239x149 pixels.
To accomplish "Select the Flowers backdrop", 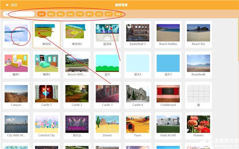I will coord(198,126).
